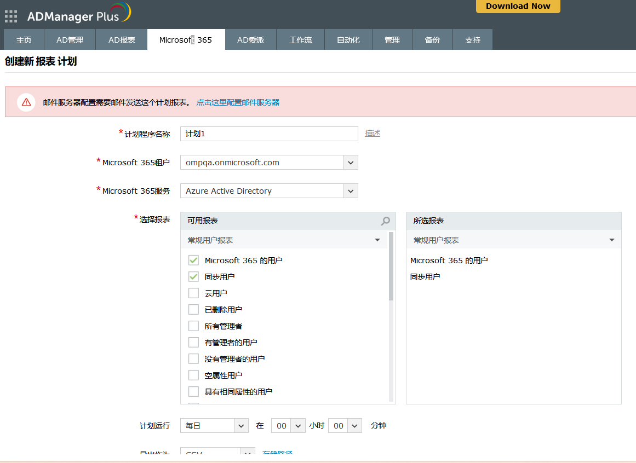Image resolution: width=636 pixels, height=463 pixels.
Task: Click the 计划程序名称 input field
Action: point(269,134)
